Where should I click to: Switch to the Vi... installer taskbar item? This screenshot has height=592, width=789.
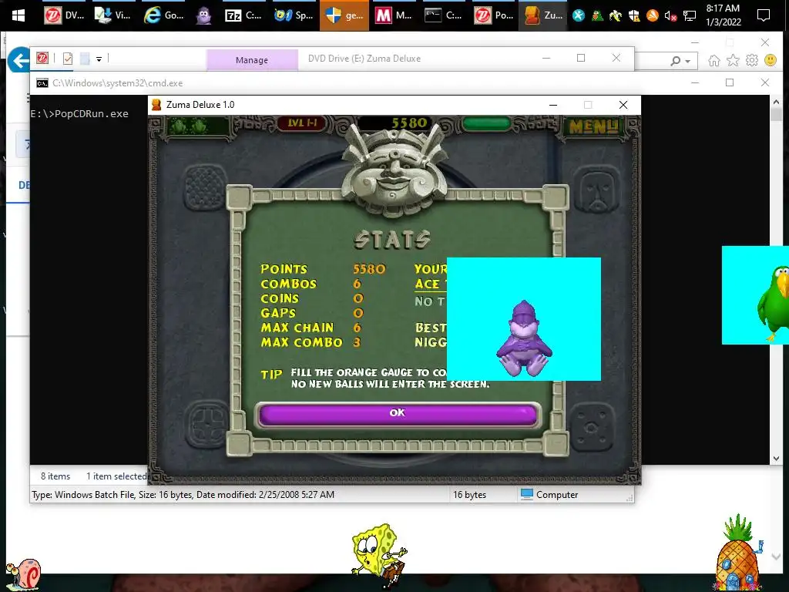click(x=114, y=15)
